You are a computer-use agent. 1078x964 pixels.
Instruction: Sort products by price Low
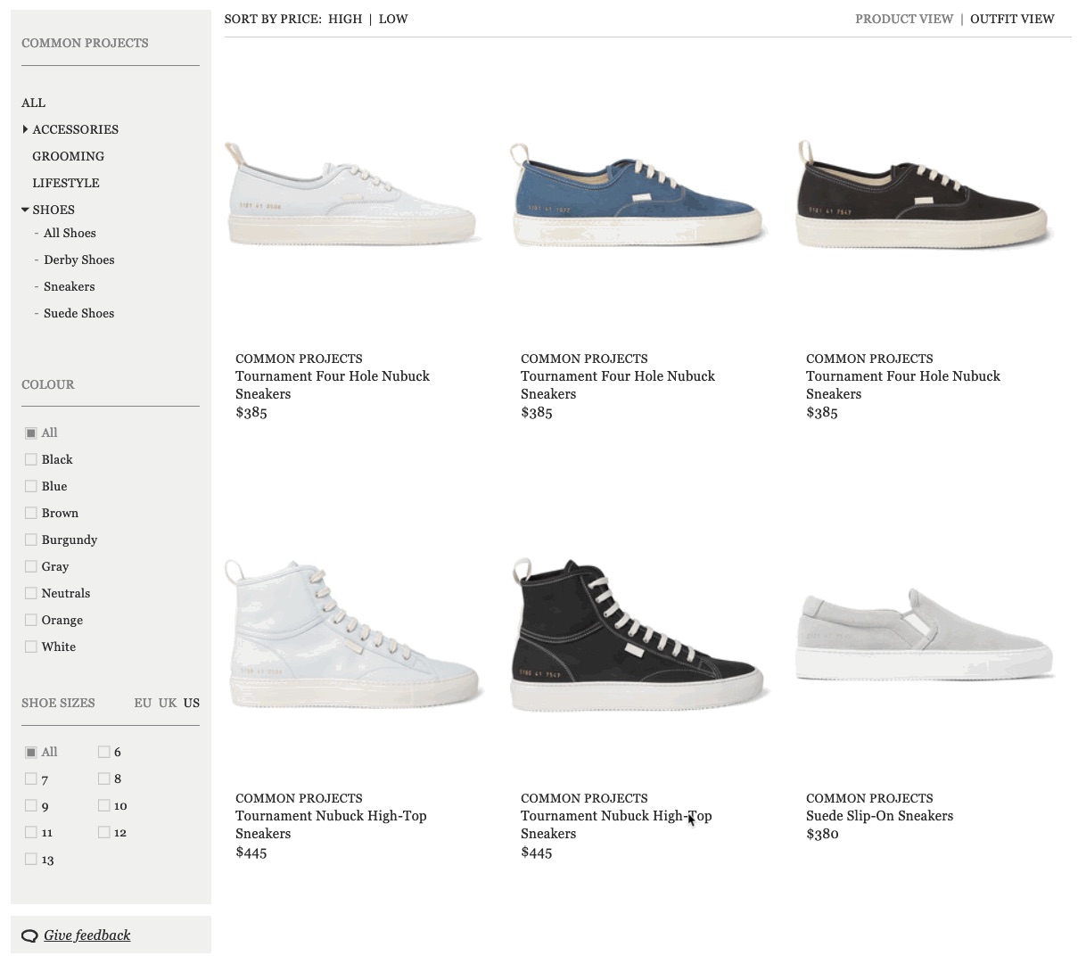393,19
